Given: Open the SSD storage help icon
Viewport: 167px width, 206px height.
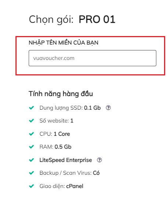Looking at the screenshot, I should click(108, 108).
